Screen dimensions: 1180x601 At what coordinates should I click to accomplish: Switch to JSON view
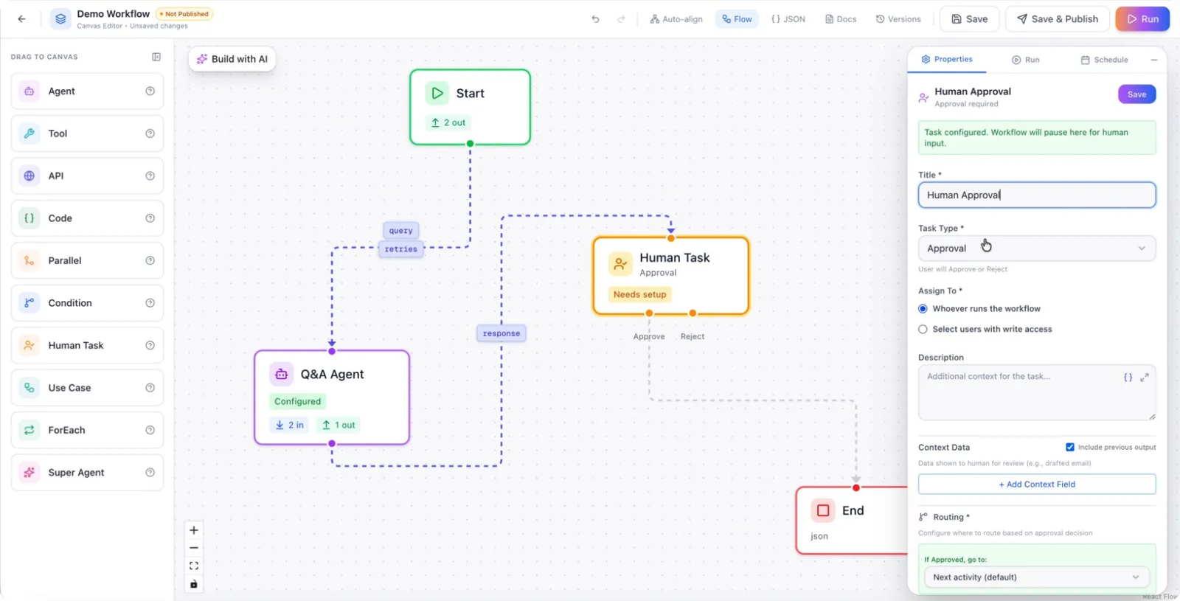coord(788,19)
